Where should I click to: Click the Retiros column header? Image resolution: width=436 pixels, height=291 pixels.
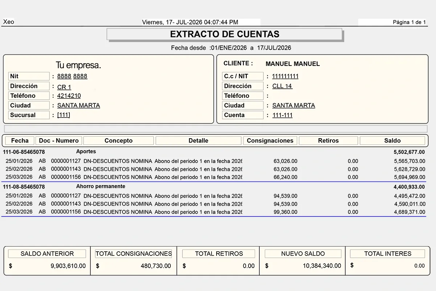coord(328,141)
